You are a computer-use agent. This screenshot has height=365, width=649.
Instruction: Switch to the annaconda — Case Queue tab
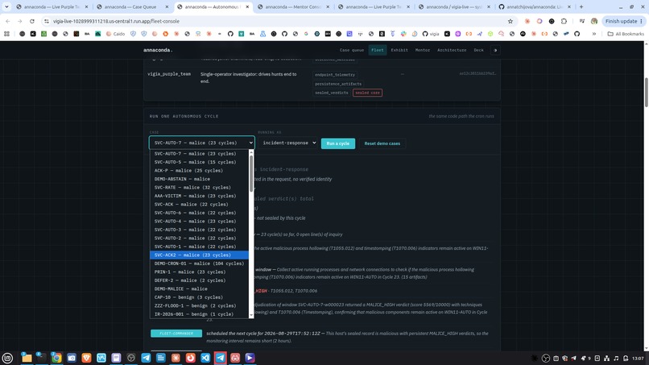133,7
